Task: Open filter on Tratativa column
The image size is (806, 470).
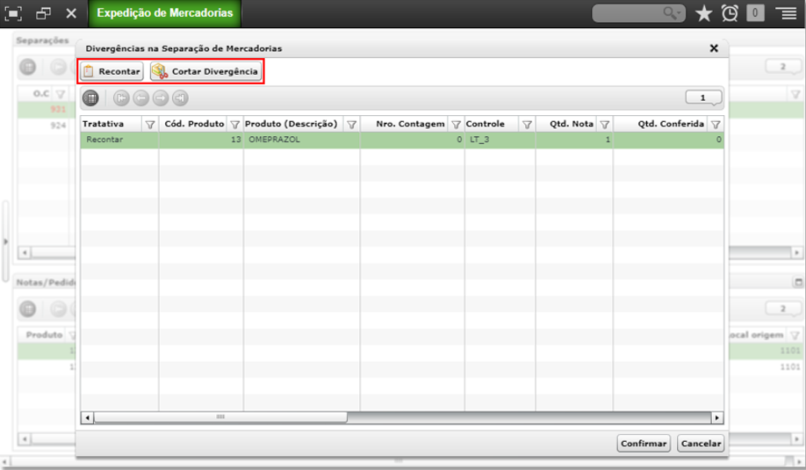Action: pos(150,125)
